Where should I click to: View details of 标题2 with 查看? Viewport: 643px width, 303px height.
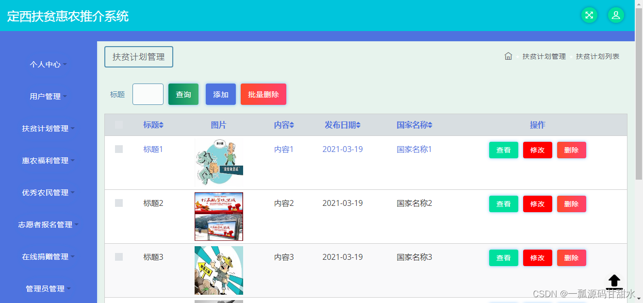504,204
